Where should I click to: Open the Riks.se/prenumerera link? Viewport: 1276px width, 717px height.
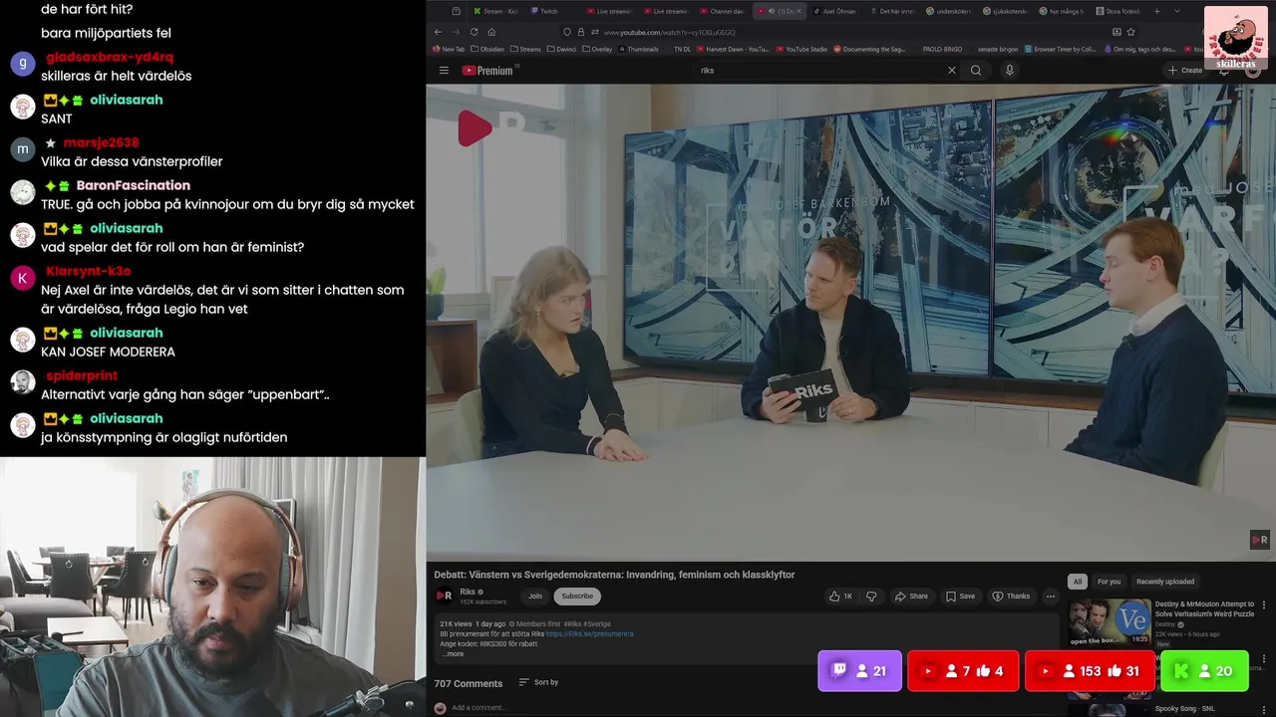coord(589,634)
